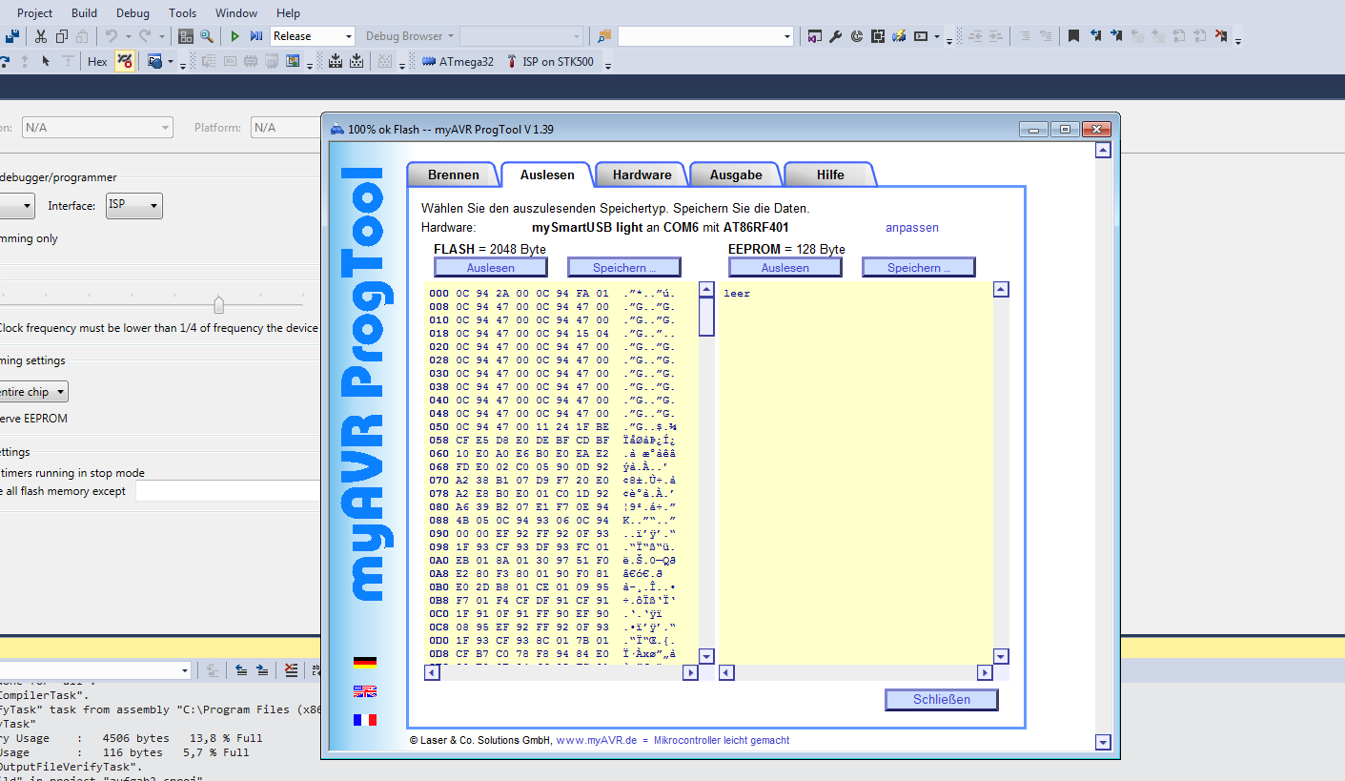Click the Schließen button
The width and height of the screenshot is (1345, 781).
(942, 699)
